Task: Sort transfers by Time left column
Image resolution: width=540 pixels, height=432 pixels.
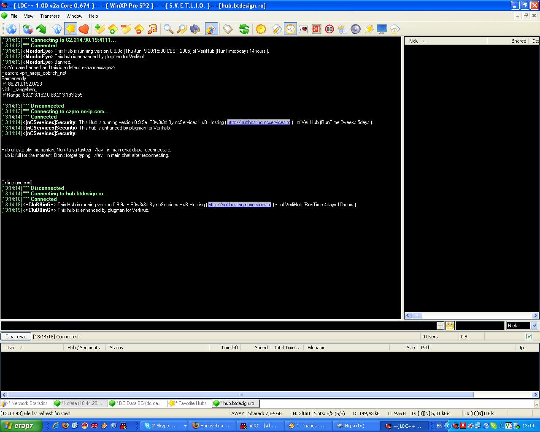Action: click(225, 348)
